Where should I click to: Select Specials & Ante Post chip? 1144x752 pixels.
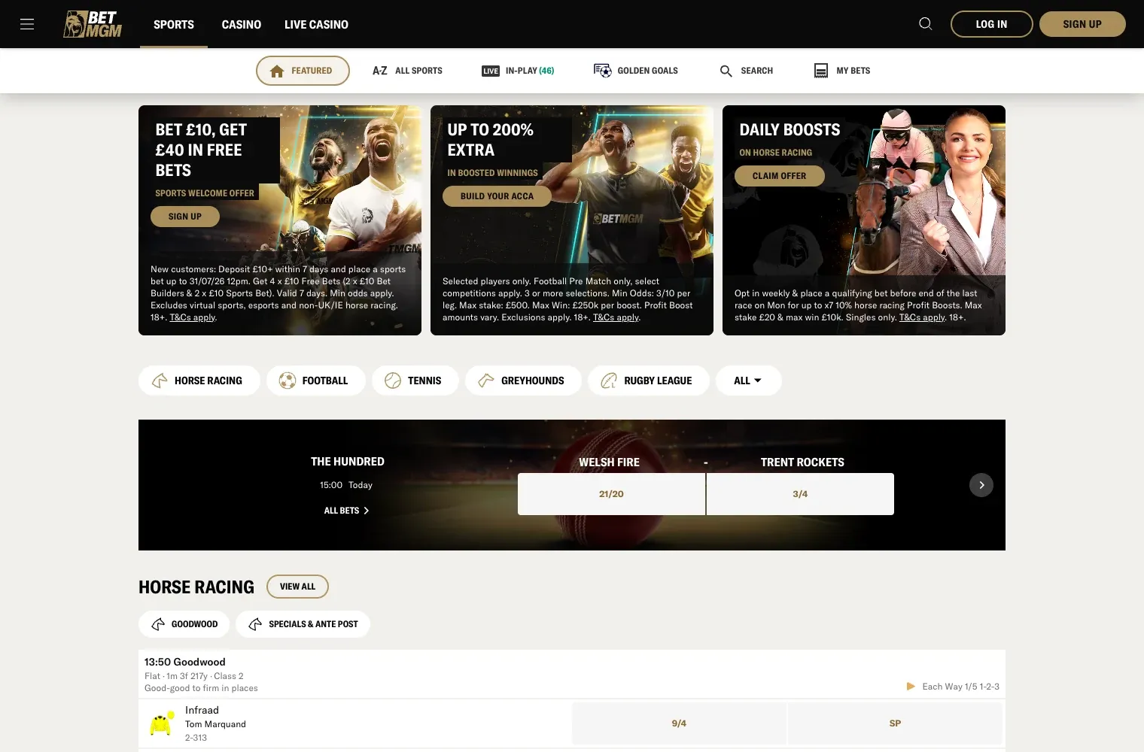303,624
